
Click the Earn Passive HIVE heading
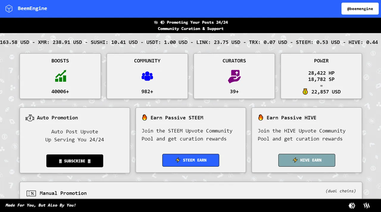tap(291, 118)
